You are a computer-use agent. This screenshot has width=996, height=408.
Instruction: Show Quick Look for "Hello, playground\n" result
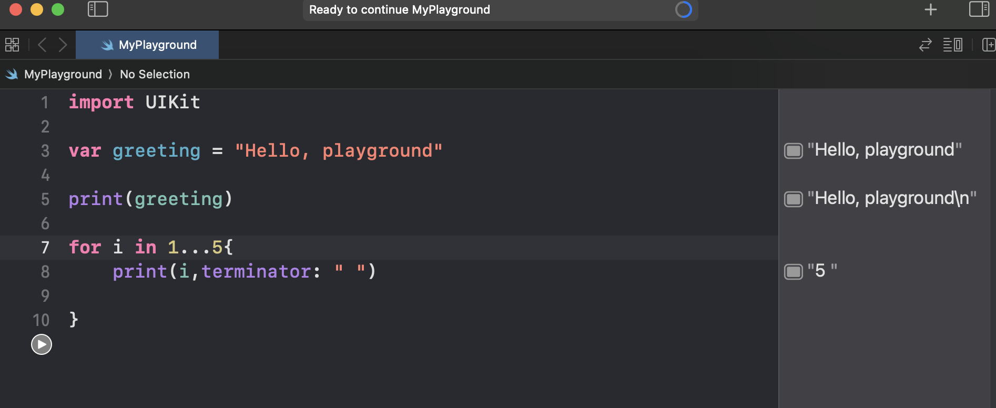[x=794, y=199]
